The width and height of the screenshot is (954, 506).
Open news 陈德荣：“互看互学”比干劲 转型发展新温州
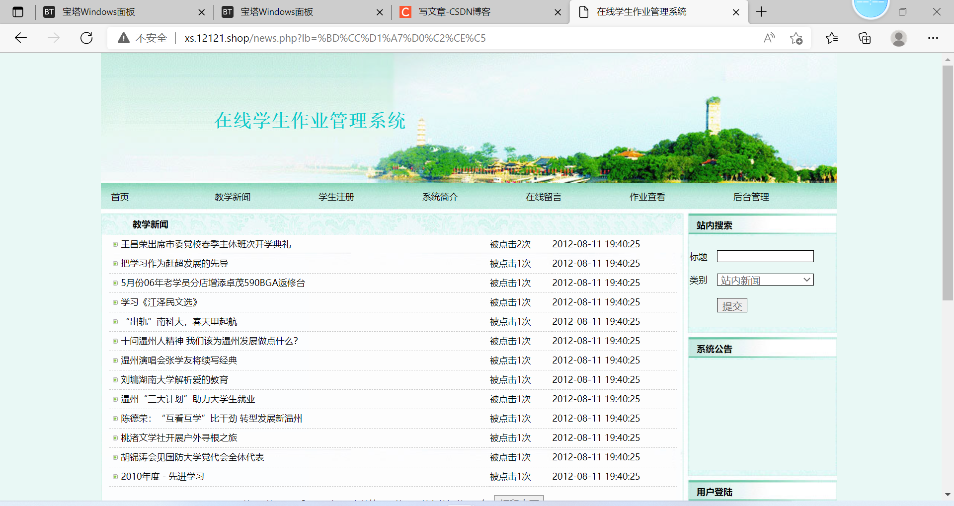click(211, 419)
